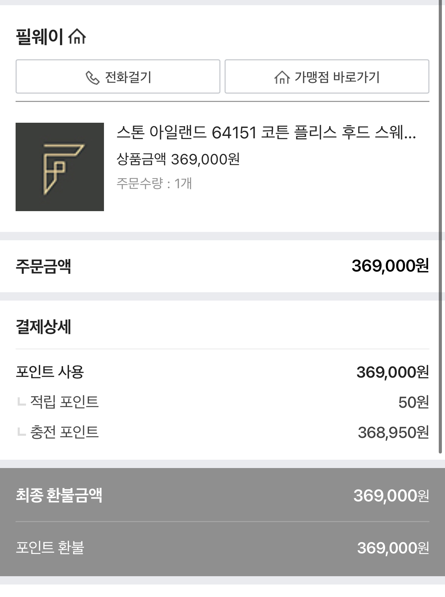Select the 포인트 환불 row
The width and height of the screenshot is (445, 597).
(x=222, y=548)
